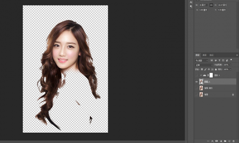The width and height of the screenshot is (239, 143).
Task: Show the Levels 1 adjustment layer
Action: click(x=196, y=75)
